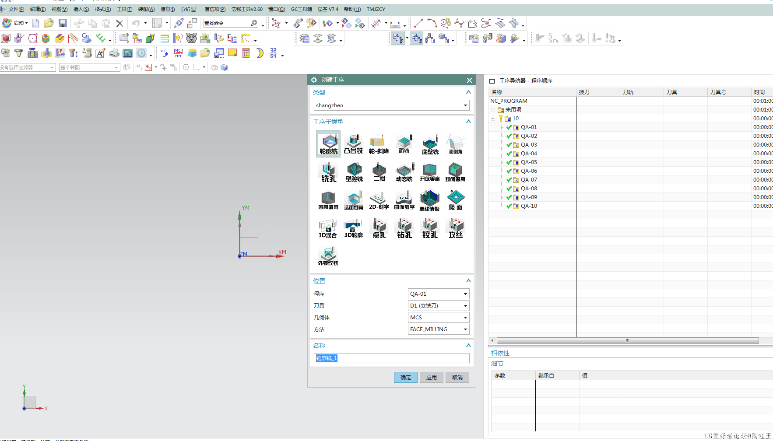Choose the 轮-斜降 subtype icon
773x441 pixels.
pyautogui.click(x=379, y=144)
